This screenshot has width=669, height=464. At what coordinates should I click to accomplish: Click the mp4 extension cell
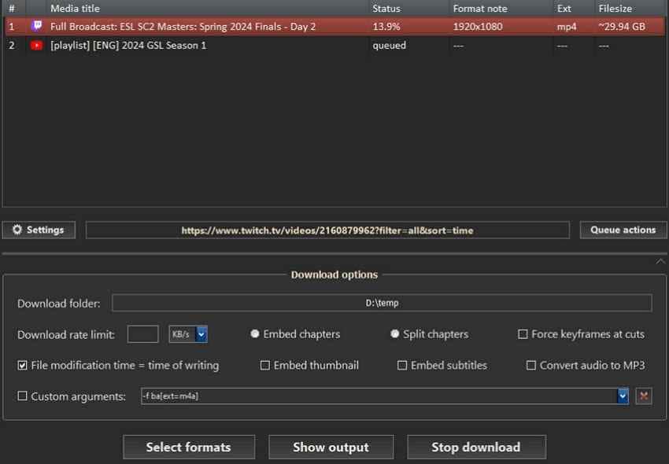tap(567, 27)
